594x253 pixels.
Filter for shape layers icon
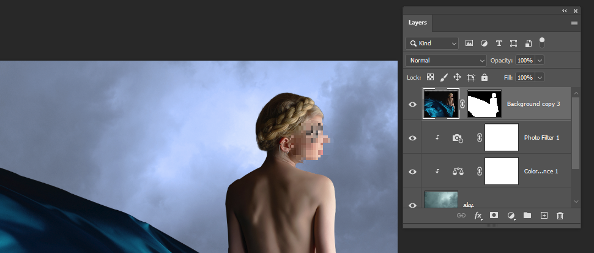pyautogui.click(x=514, y=43)
